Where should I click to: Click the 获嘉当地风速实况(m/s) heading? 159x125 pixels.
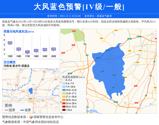(x=19, y=32)
